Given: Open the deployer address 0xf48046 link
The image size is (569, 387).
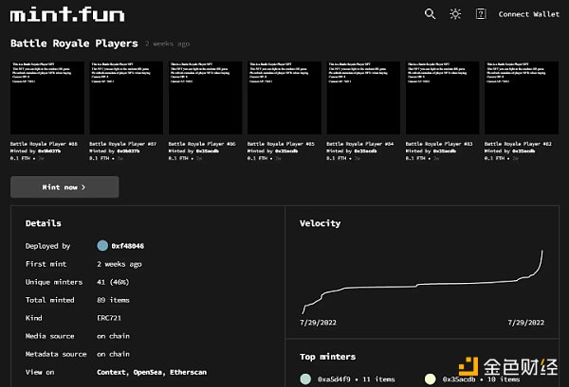Looking at the screenshot, I should [128, 246].
